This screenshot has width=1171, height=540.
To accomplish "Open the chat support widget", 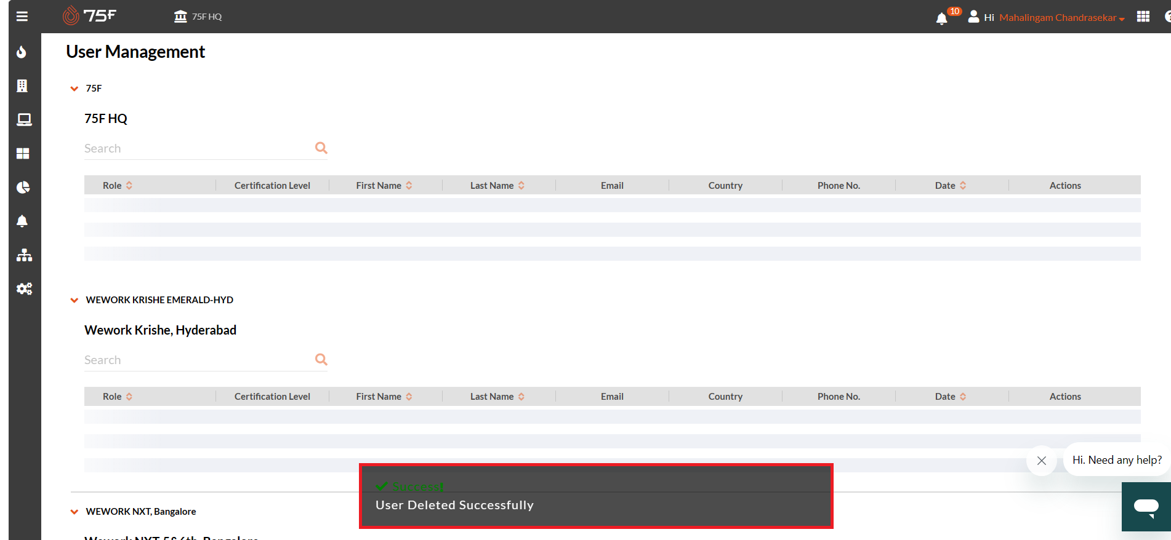I will 1146,507.
